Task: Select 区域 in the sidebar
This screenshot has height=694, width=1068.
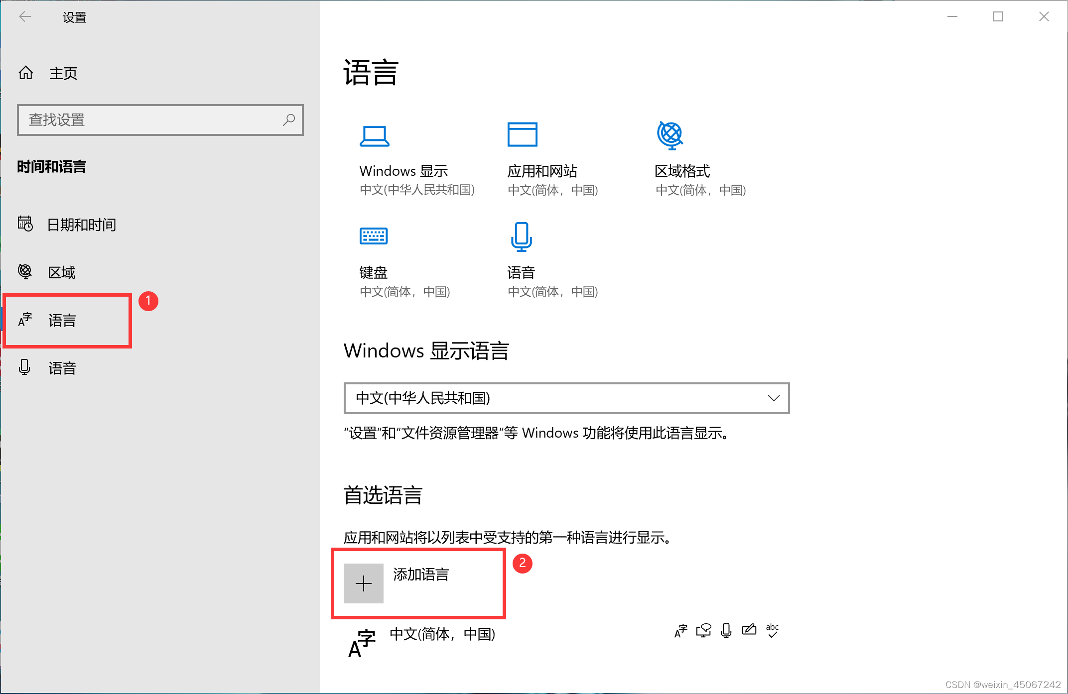Action: point(61,272)
